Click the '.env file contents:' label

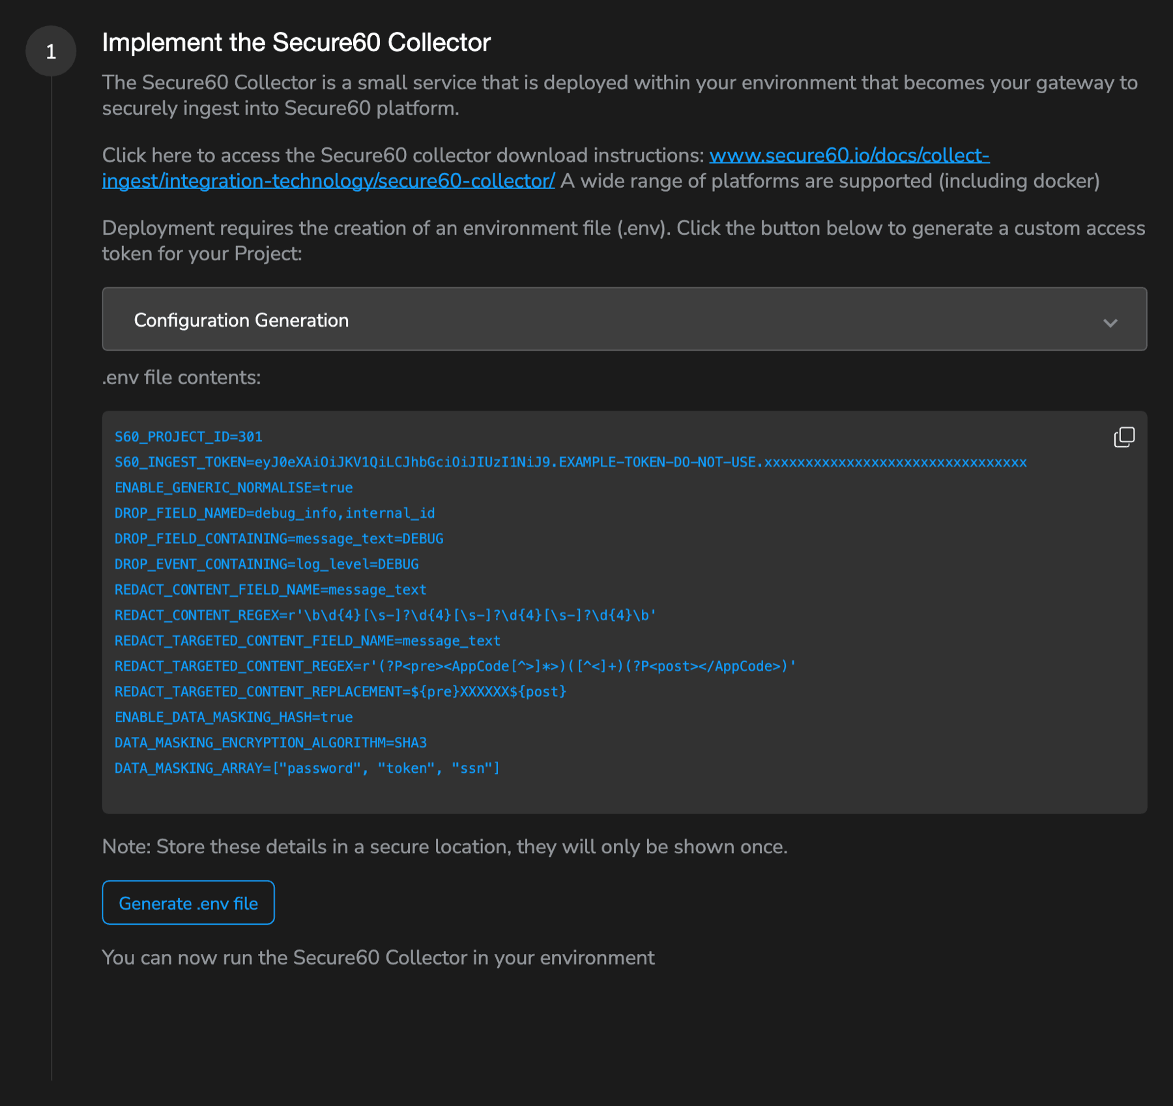(182, 378)
